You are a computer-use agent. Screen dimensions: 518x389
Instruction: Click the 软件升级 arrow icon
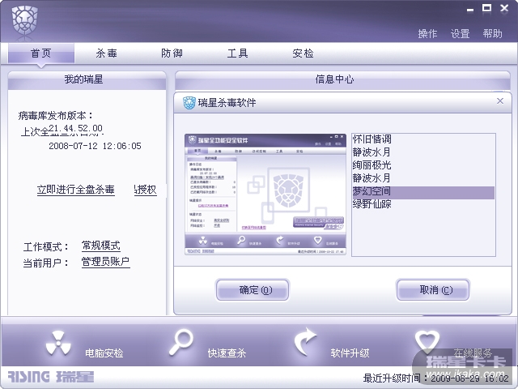[305, 342]
